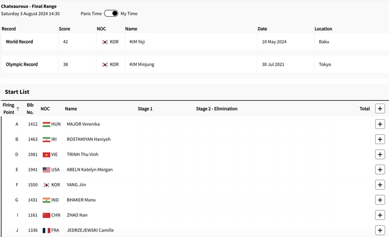Image resolution: width=389 pixels, height=237 pixels.
Task: Select the name YANG Jiin
Action: (76, 185)
